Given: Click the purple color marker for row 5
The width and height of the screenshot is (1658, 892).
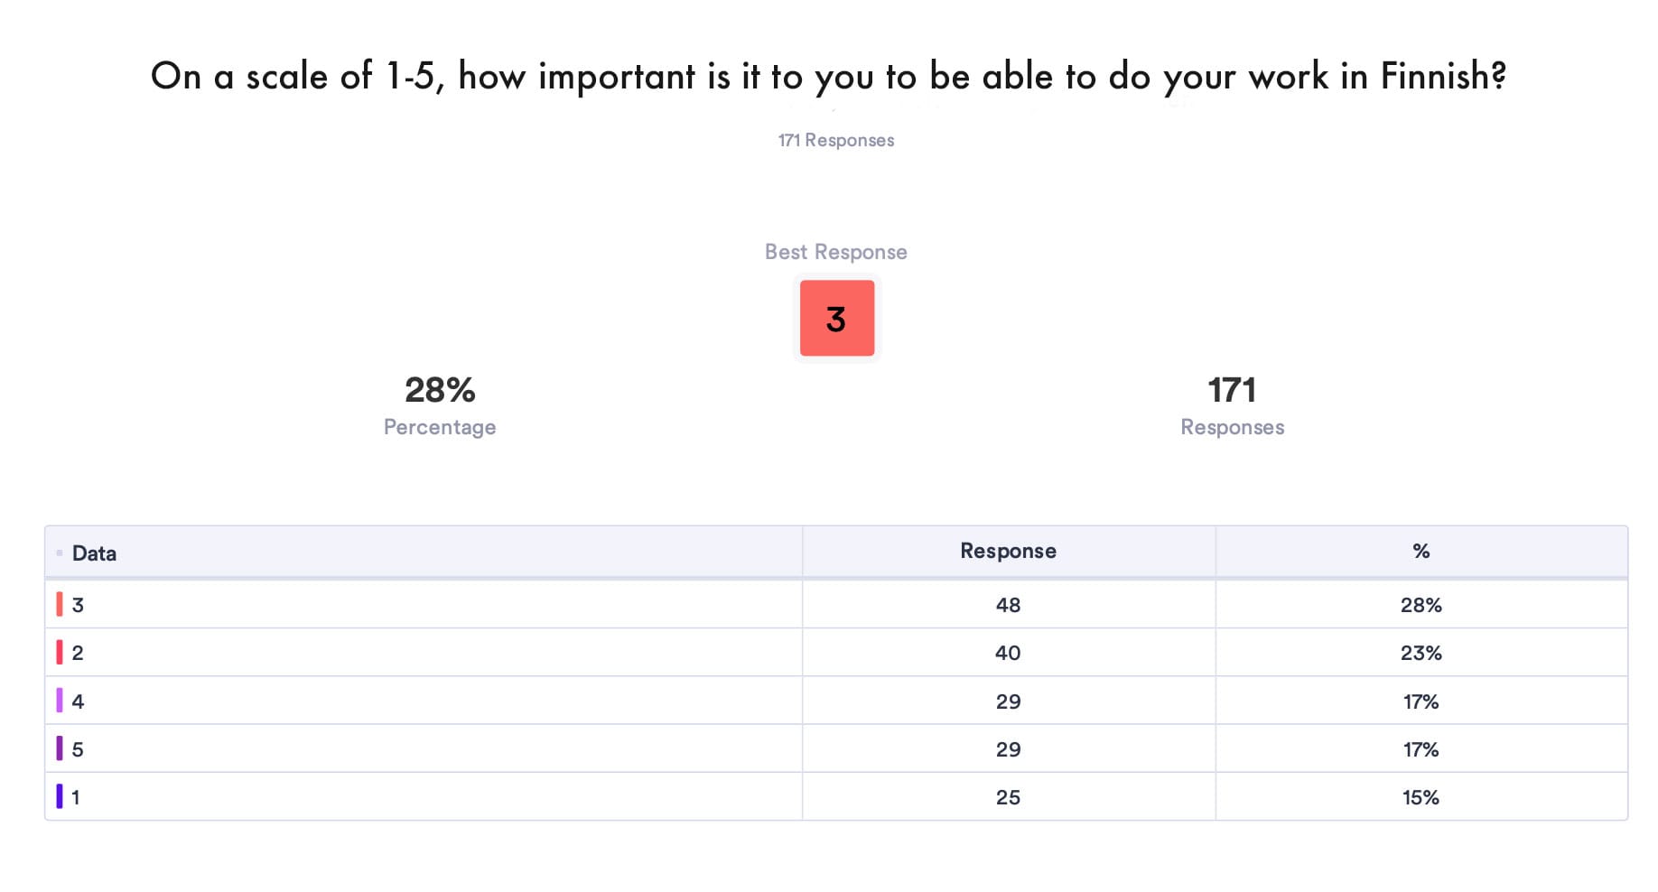Looking at the screenshot, I should 60,748.
